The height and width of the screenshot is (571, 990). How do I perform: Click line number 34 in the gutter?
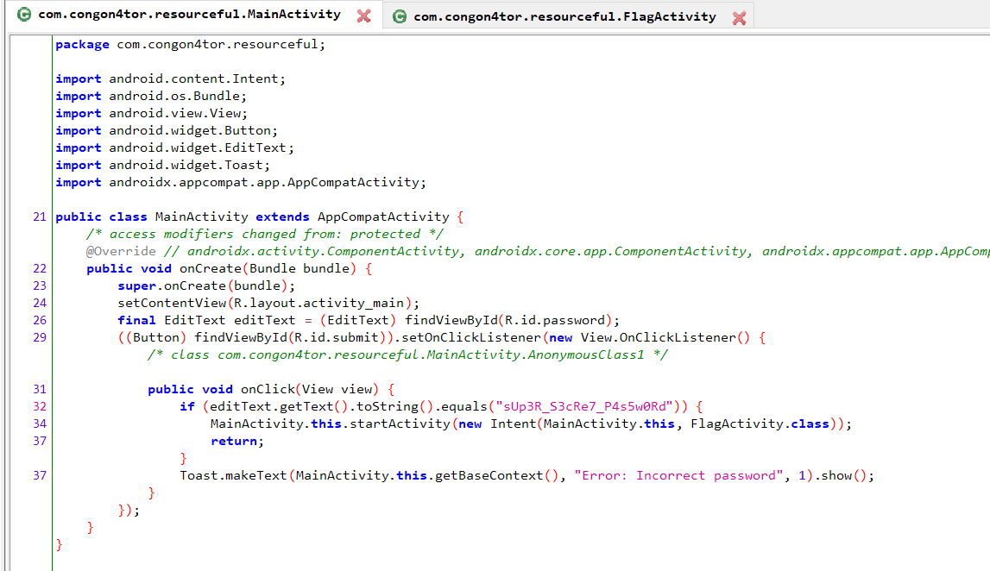(x=40, y=424)
